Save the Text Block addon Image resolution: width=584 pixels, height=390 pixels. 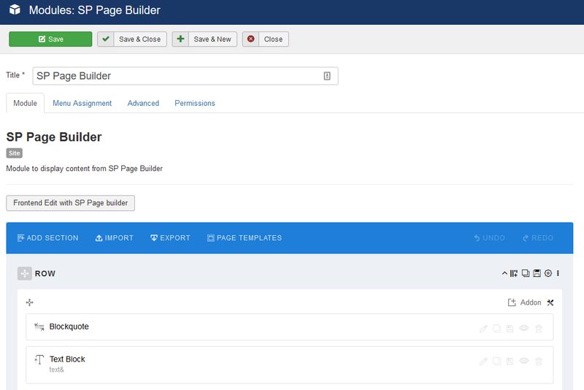tap(510, 361)
